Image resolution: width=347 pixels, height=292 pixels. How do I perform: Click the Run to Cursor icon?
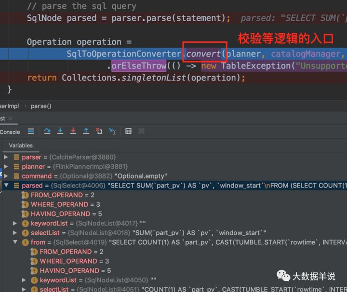point(112,131)
